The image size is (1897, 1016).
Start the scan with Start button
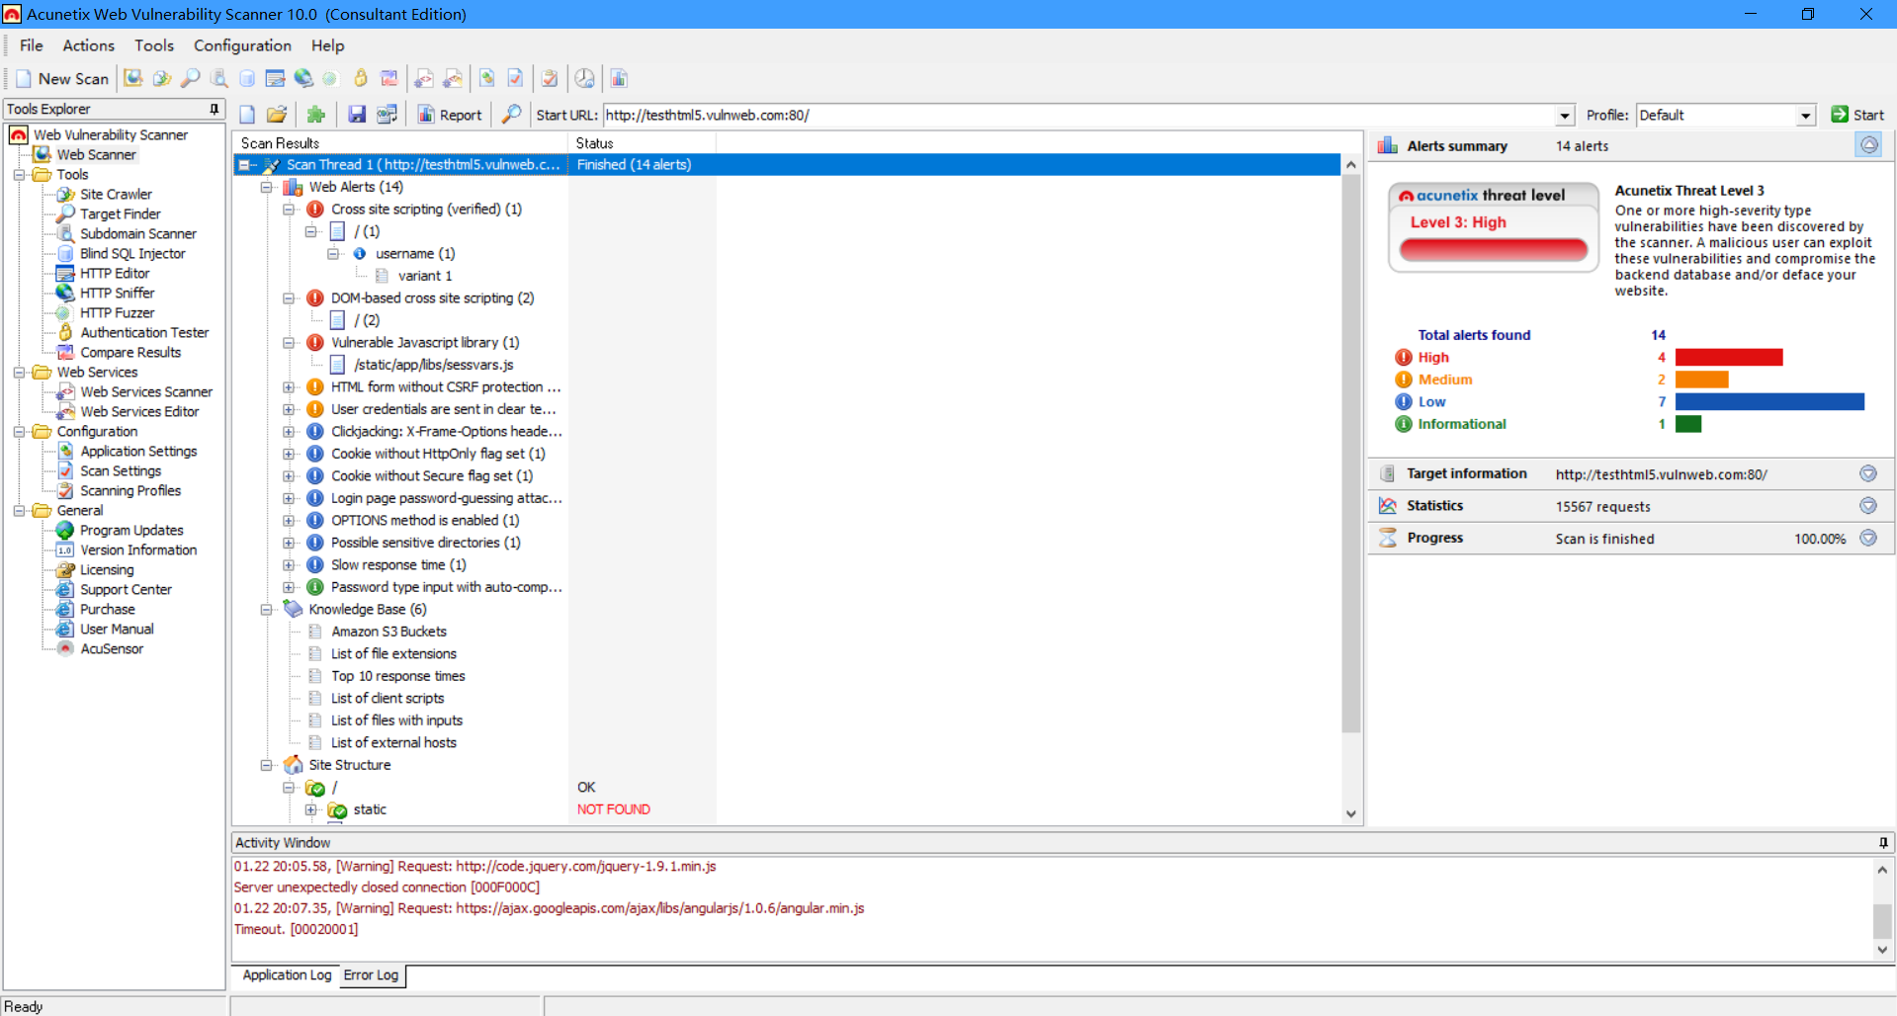pos(1858,115)
